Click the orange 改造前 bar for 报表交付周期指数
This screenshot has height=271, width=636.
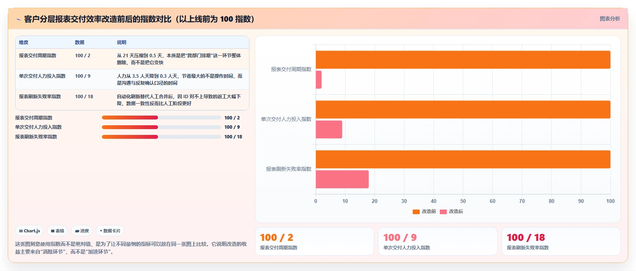click(x=463, y=60)
